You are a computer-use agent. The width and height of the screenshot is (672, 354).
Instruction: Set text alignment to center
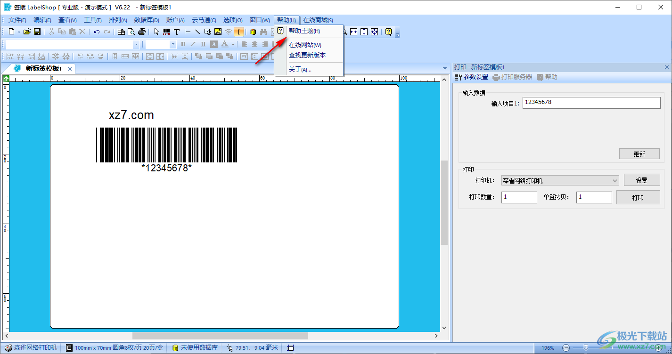click(254, 44)
